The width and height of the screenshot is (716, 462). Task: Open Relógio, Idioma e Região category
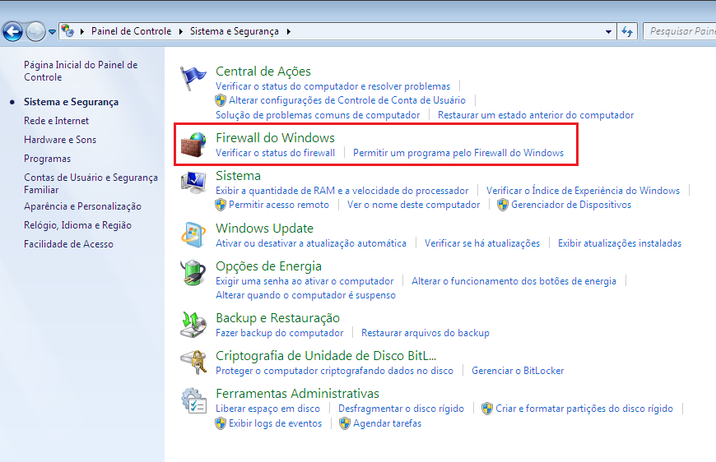[77, 225]
